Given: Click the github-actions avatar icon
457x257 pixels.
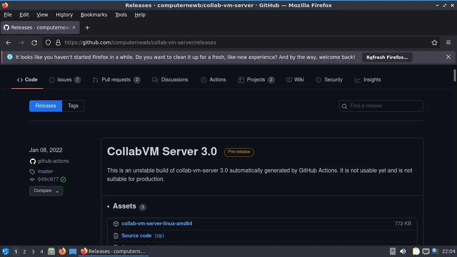Looking at the screenshot, I should (x=32, y=161).
